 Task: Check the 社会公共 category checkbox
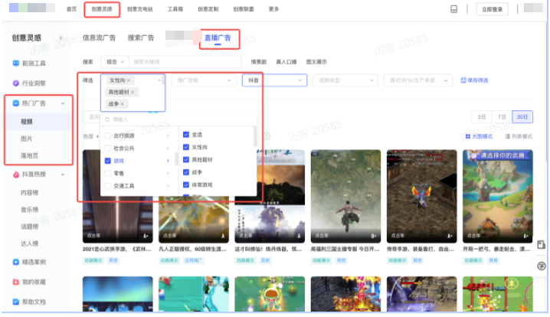click(x=108, y=149)
